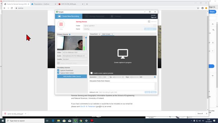Click the Gro B. M. Pedersen link
Image resolution: width=218 pixels, height=123 pixels.
click(88, 106)
